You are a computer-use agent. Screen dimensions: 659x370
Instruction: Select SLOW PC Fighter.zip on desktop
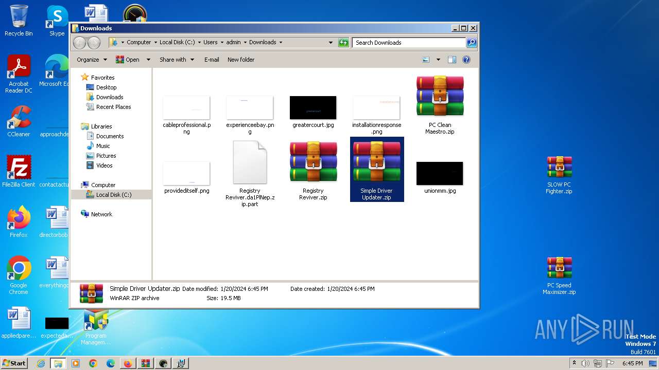tap(559, 175)
